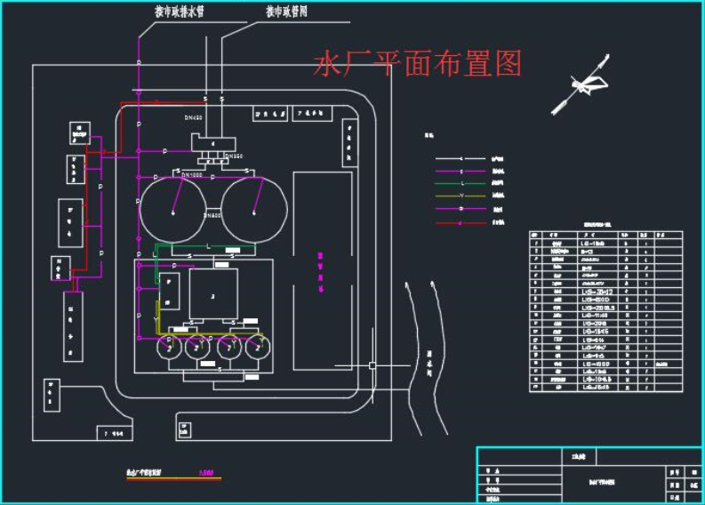Select the 接市政排水管 label at top
Viewport: 705px width, 505px height.
point(180,12)
